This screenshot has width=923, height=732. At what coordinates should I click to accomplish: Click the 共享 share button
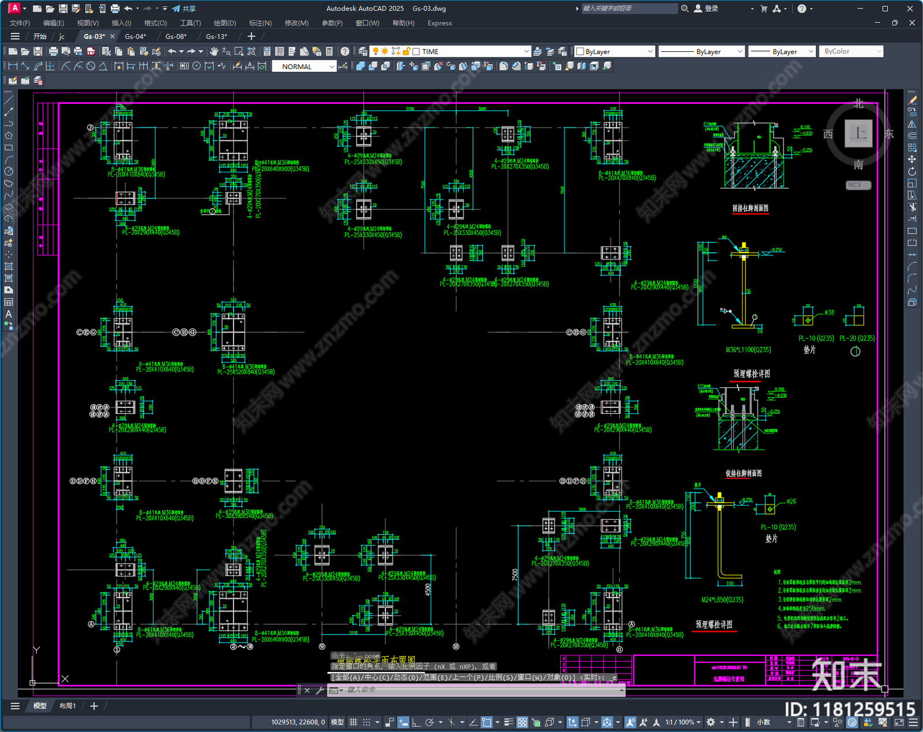click(184, 9)
